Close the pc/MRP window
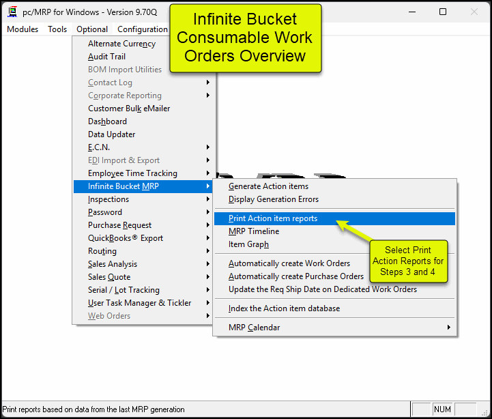This screenshot has width=492, height=419. (x=474, y=12)
